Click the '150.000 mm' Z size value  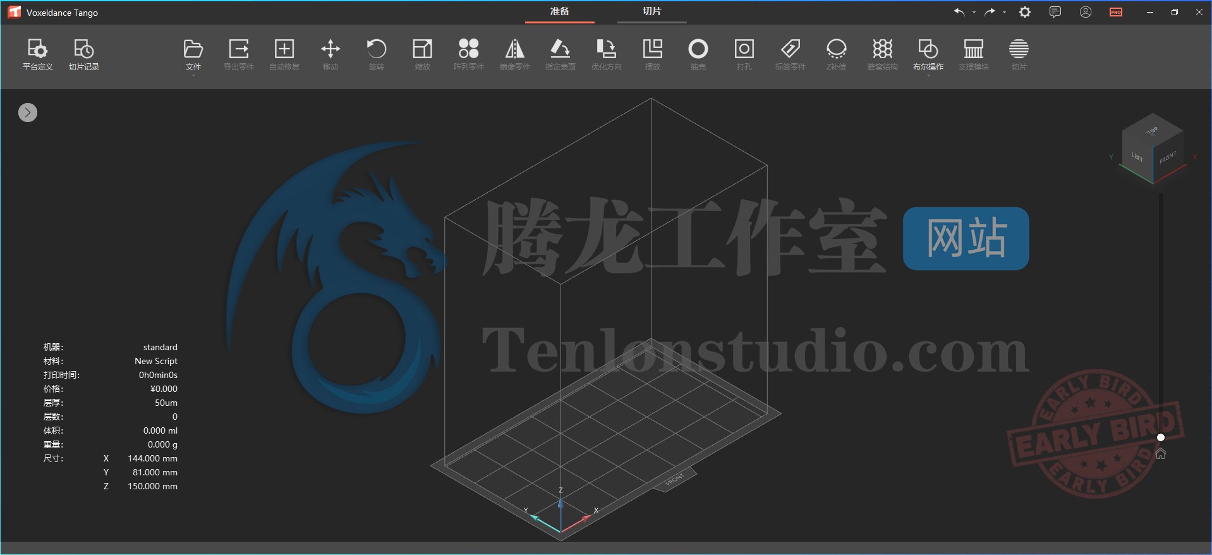[x=152, y=486]
